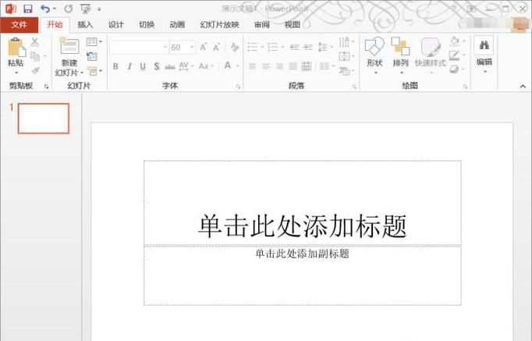Switch to the 切换 transitions tab
The image size is (532, 341).
(x=147, y=24)
